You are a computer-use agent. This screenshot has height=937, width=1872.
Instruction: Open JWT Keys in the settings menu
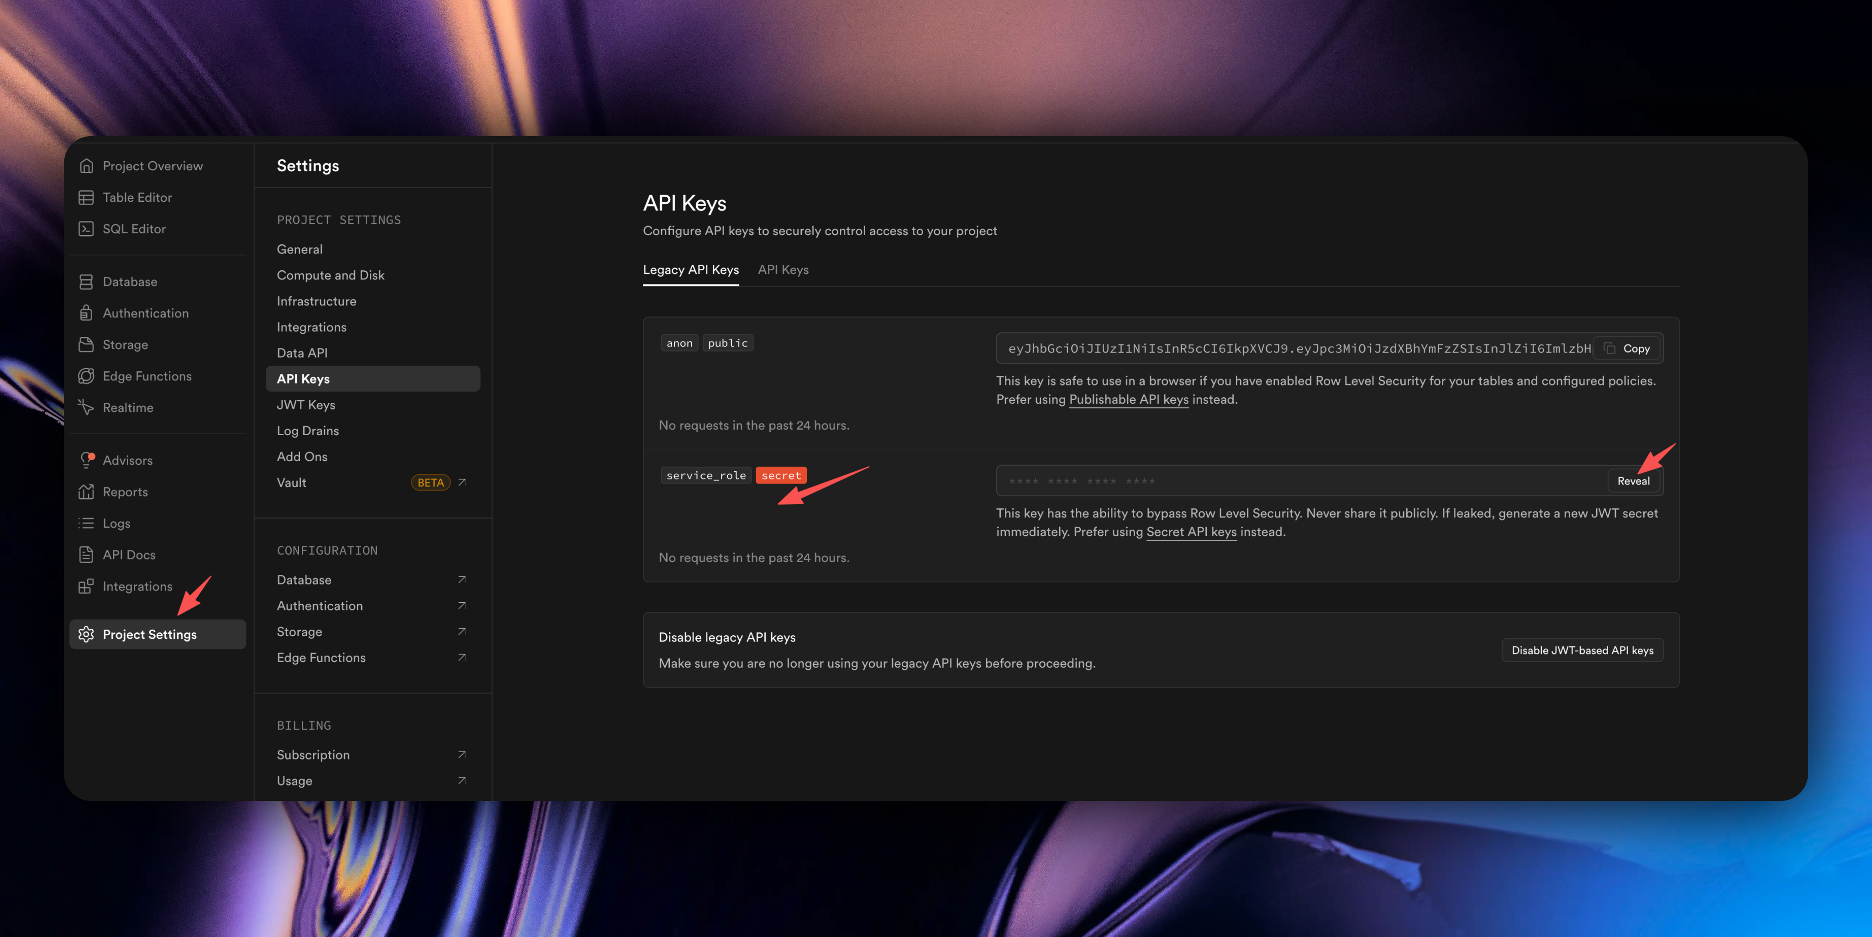coord(306,405)
